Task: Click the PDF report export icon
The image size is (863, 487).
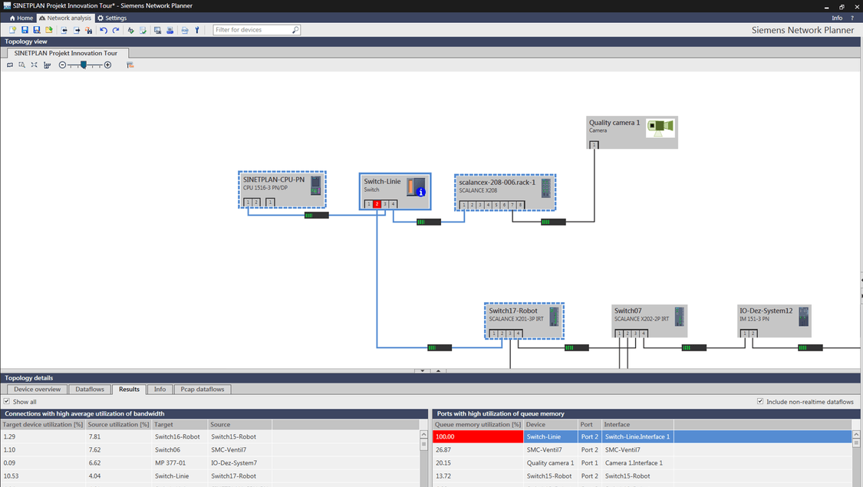Action: pos(184,30)
